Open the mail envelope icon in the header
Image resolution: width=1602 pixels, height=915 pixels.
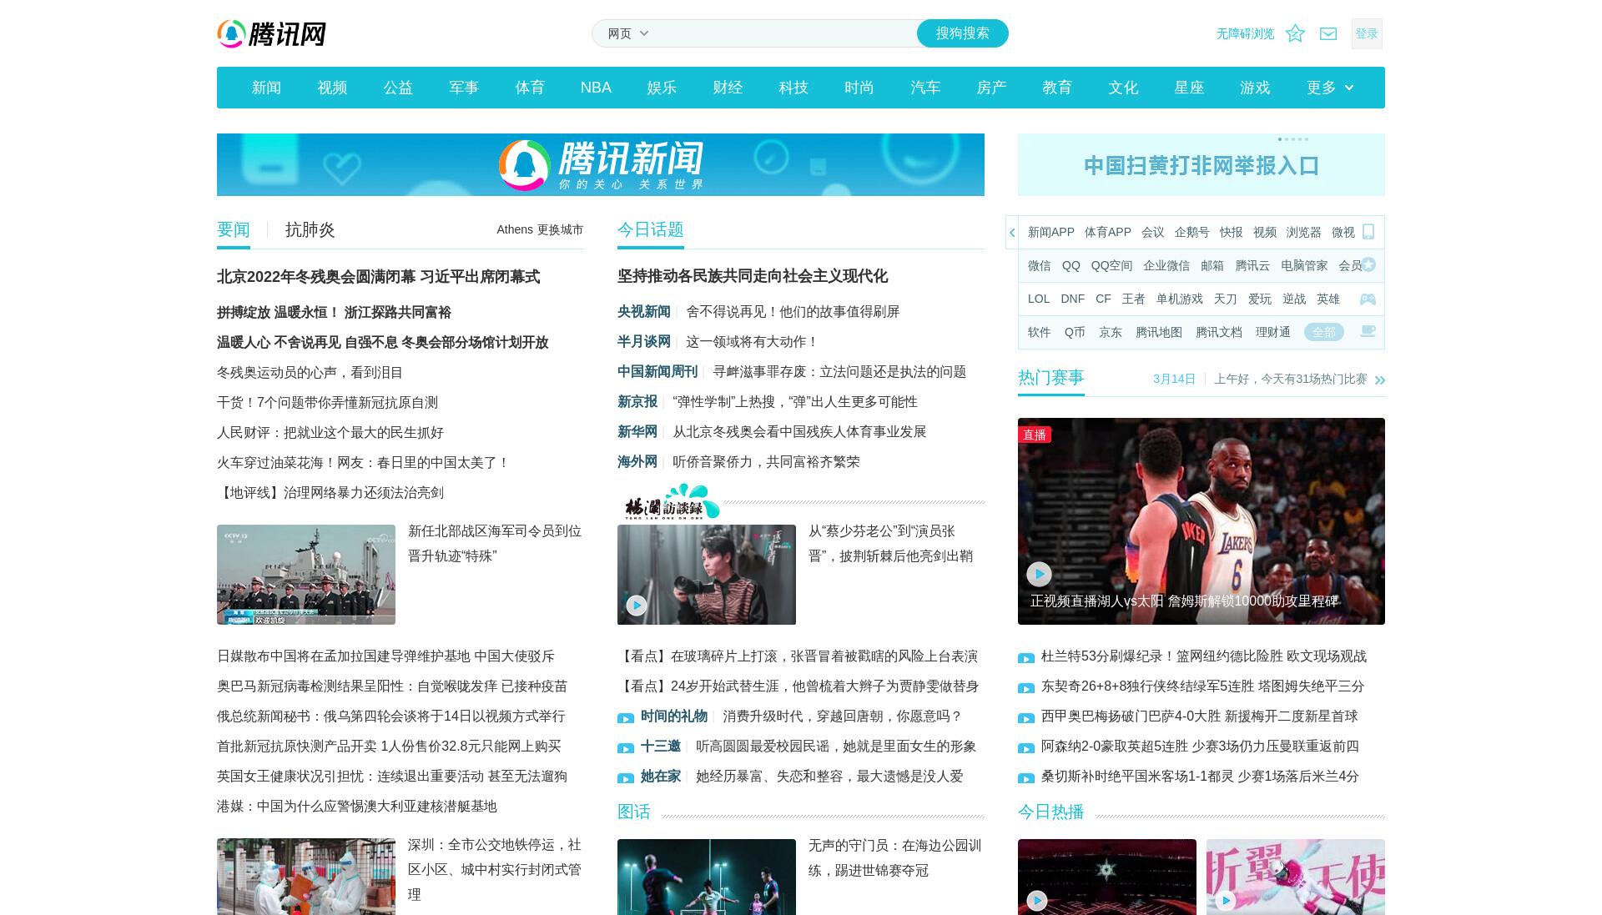coord(1328,33)
